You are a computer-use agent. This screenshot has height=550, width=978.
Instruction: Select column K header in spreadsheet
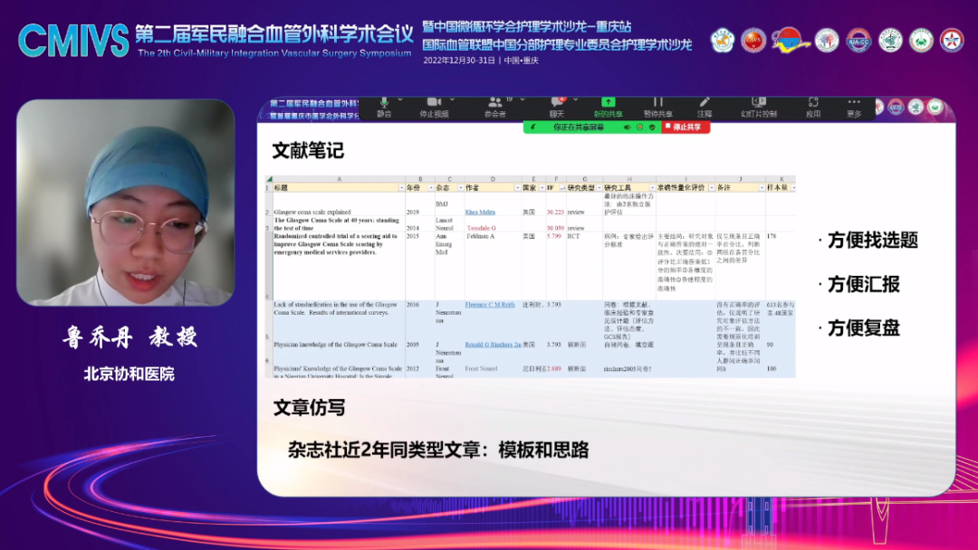click(x=781, y=179)
